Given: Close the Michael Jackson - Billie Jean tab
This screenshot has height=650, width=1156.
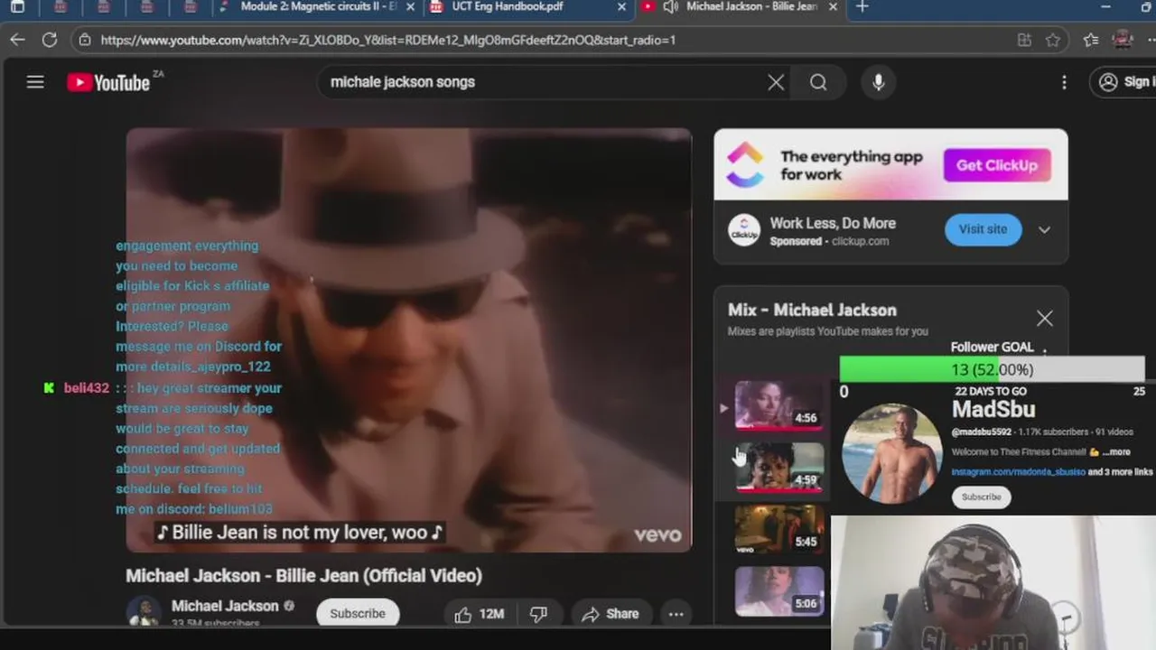Looking at the screenshot, I should (833, 6).
